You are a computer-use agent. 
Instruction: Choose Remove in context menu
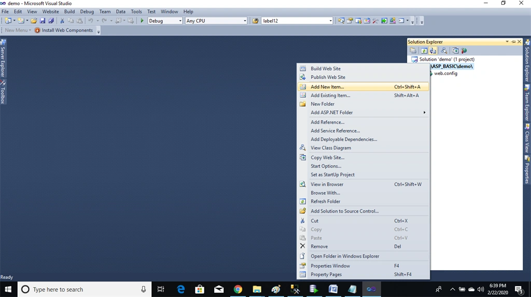pyautogui.click(x=363, y=246)
